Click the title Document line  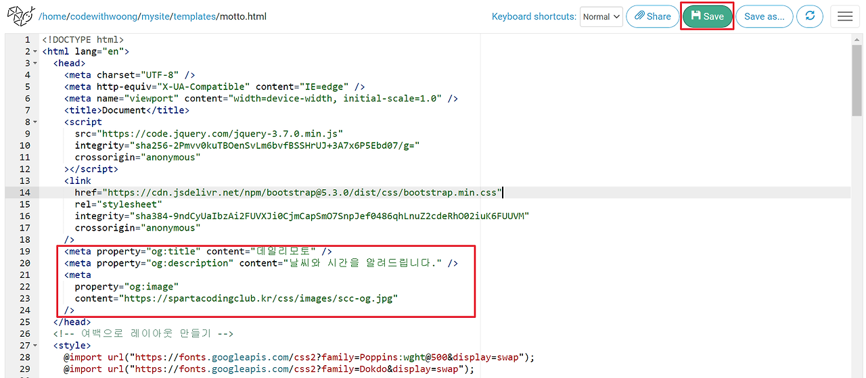127,110
